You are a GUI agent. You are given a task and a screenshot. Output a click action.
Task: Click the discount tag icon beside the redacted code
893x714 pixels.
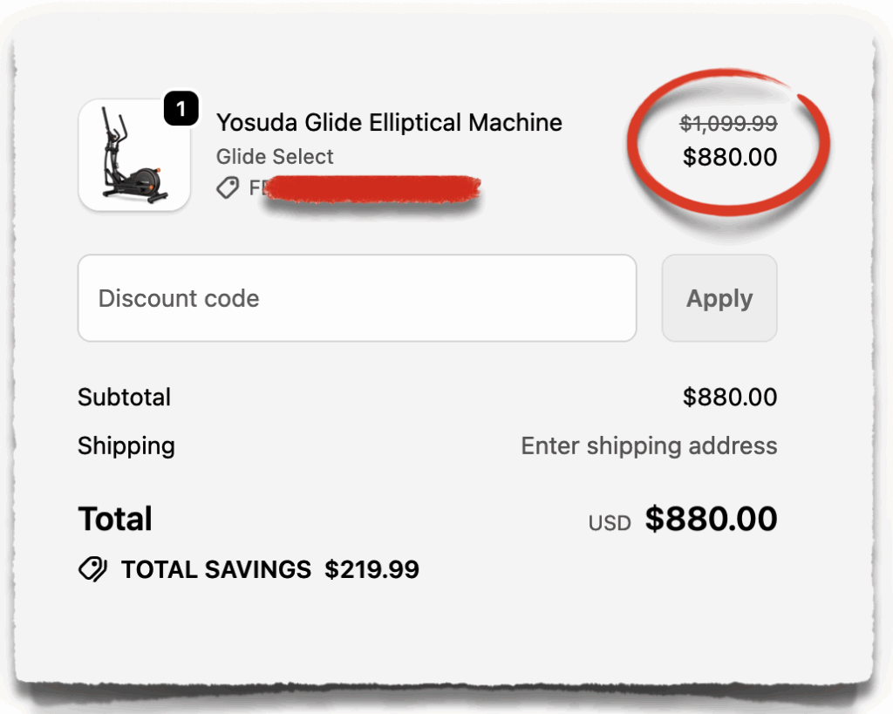point(228,187)
